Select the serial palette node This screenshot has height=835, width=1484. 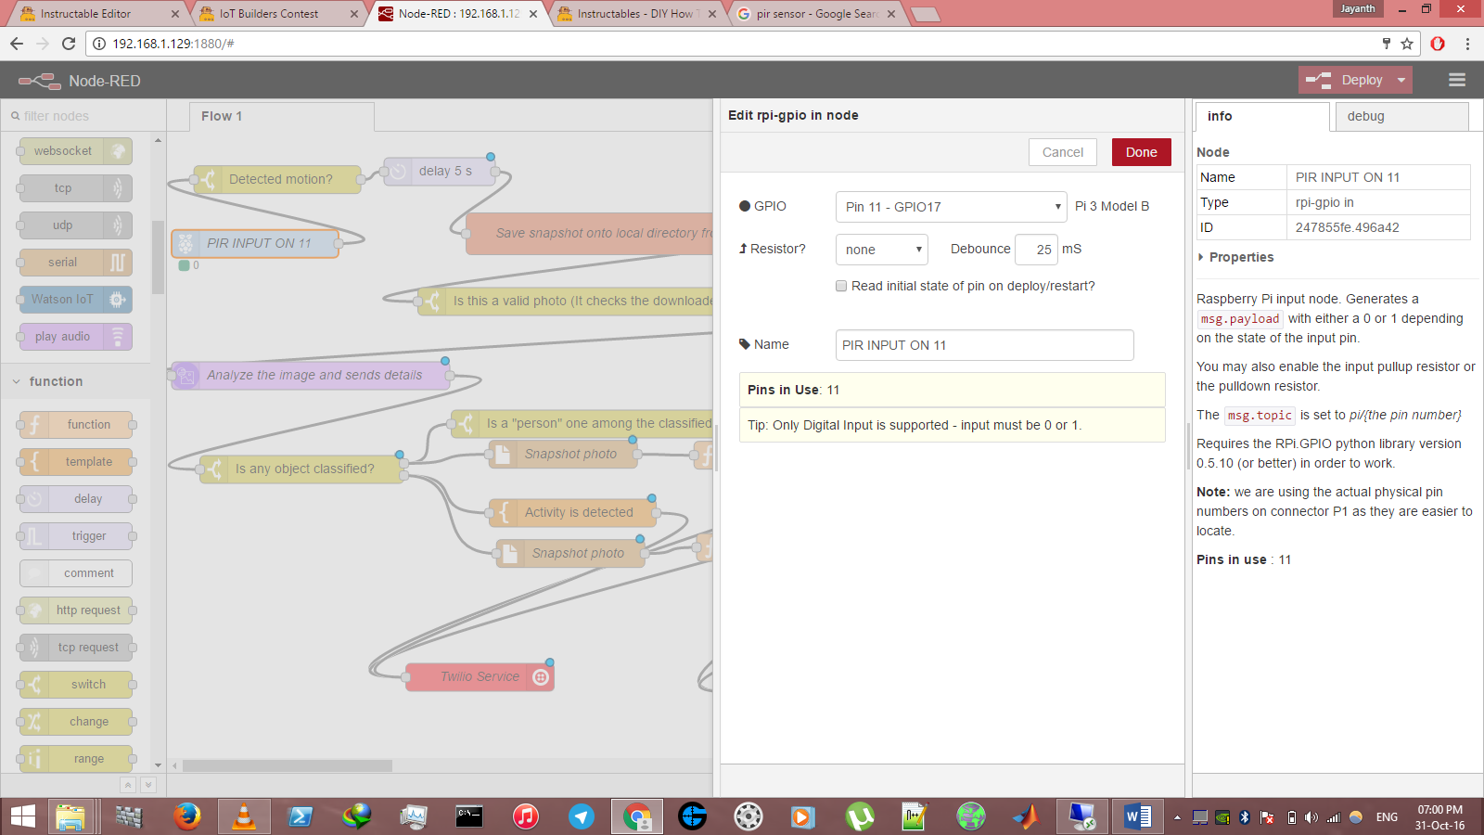(76, 263)
